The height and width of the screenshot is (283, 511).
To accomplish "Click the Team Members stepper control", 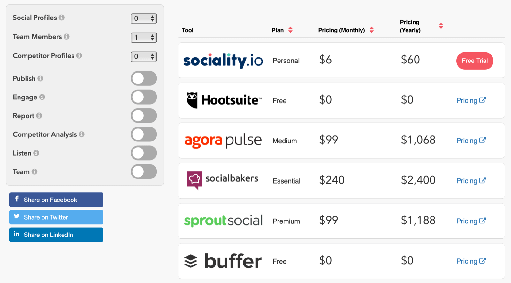I will [x=152, y=38].
